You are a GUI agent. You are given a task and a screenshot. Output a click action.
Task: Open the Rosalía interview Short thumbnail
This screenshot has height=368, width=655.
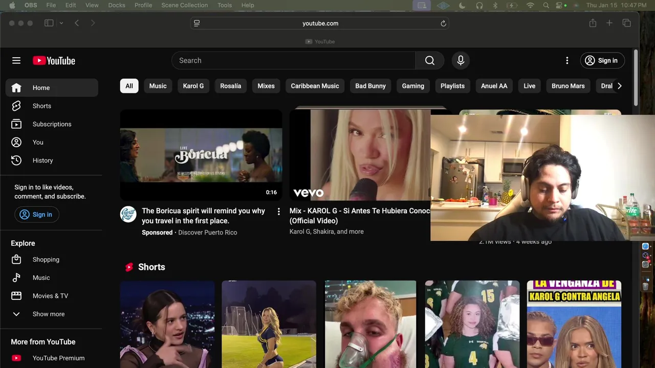(167, 324)
